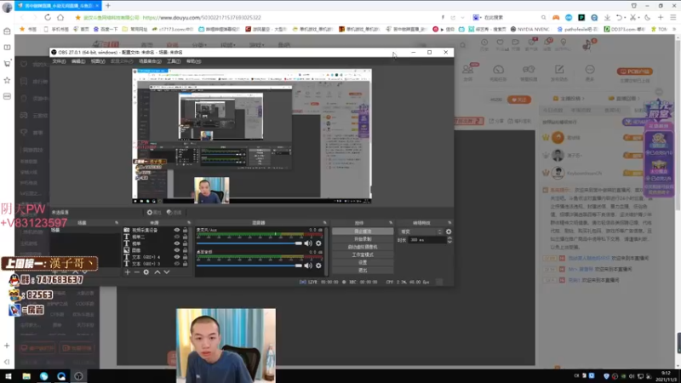Select the 视频采集设备 source row
Image resolution: width=681 pixels, height=383 pixels.
157,230
